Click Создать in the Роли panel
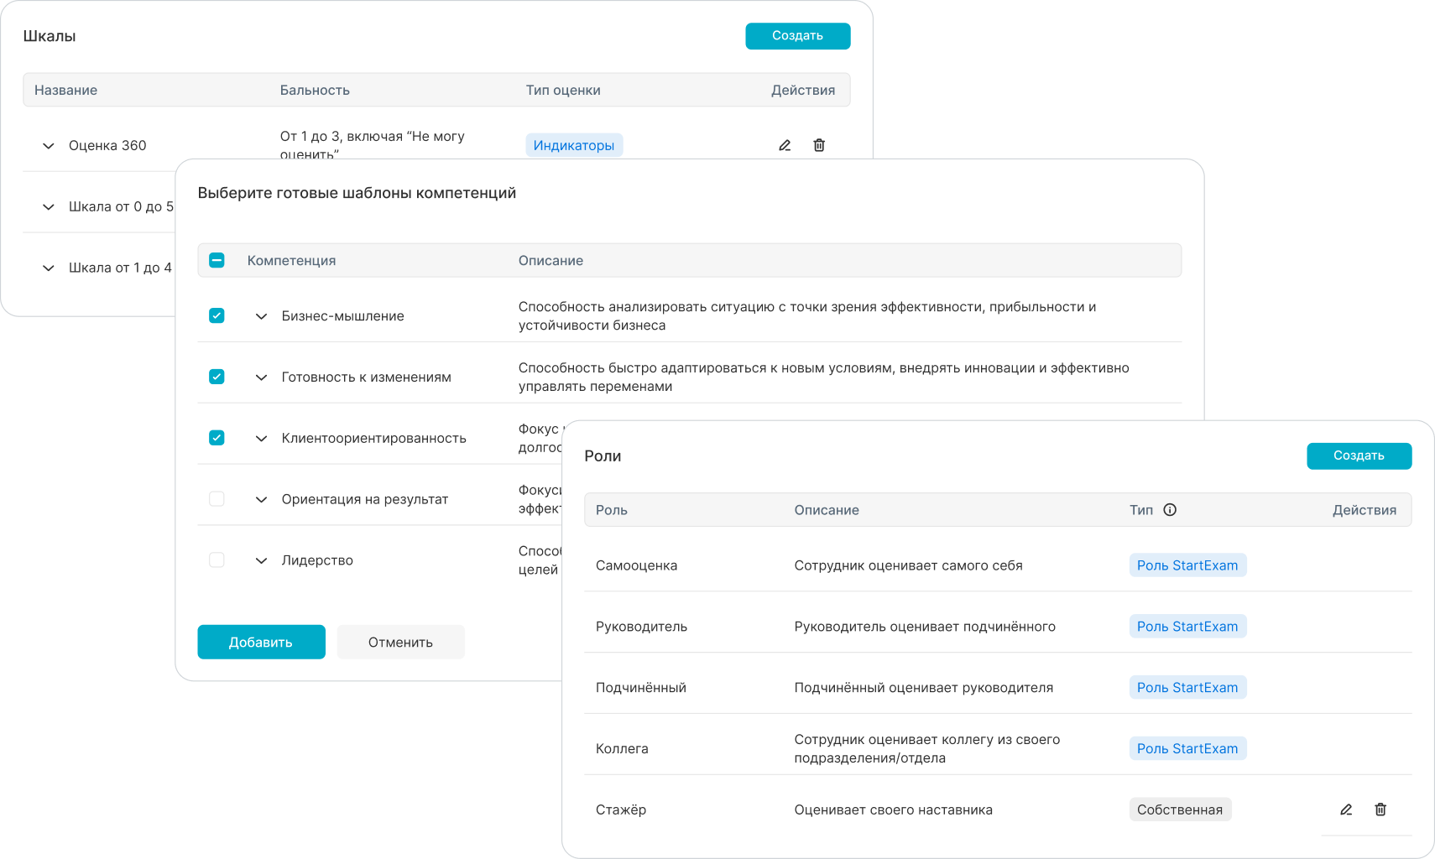Image resolution: width=1435 pixels, height=859 pixels. [x=1359, y=456]
